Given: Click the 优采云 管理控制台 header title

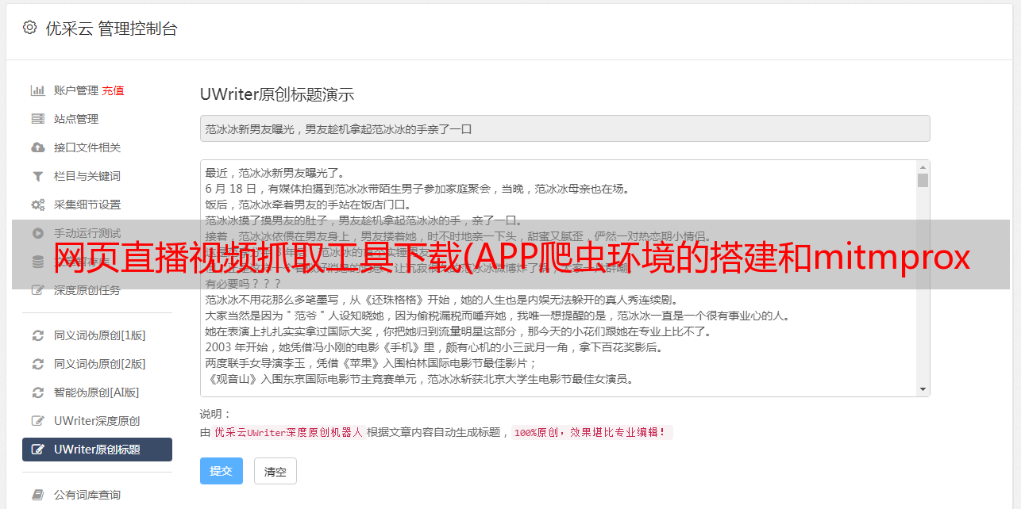Looking at the screenshot, I should [x=111, y=29].
